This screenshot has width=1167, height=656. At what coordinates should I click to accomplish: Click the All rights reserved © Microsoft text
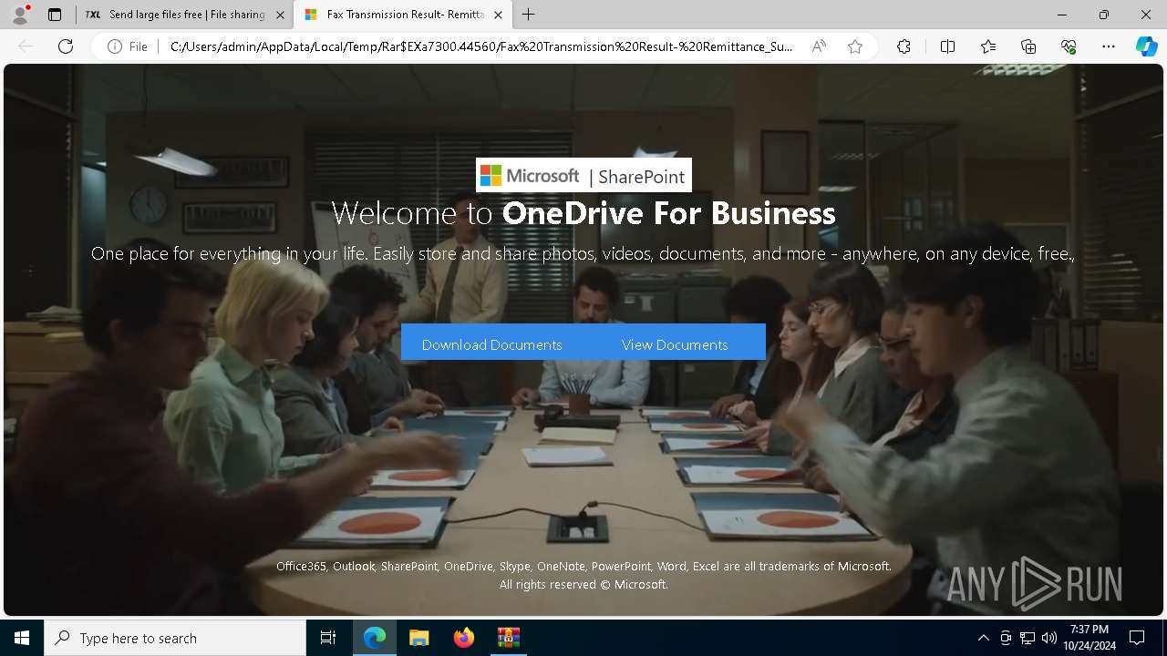click(583, 584)
